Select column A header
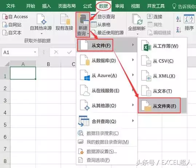The height and width of the screenshot is (168, 196). [23, 64]
